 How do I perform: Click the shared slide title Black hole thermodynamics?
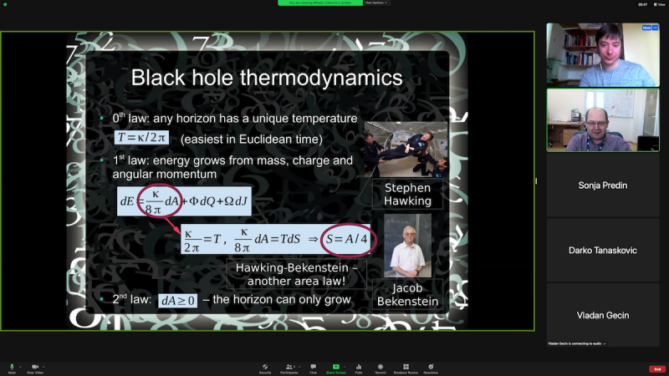267,78
